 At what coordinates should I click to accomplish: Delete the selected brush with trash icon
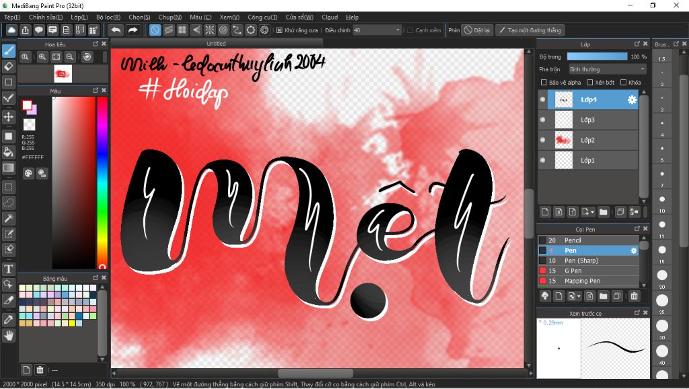(634, 296)
